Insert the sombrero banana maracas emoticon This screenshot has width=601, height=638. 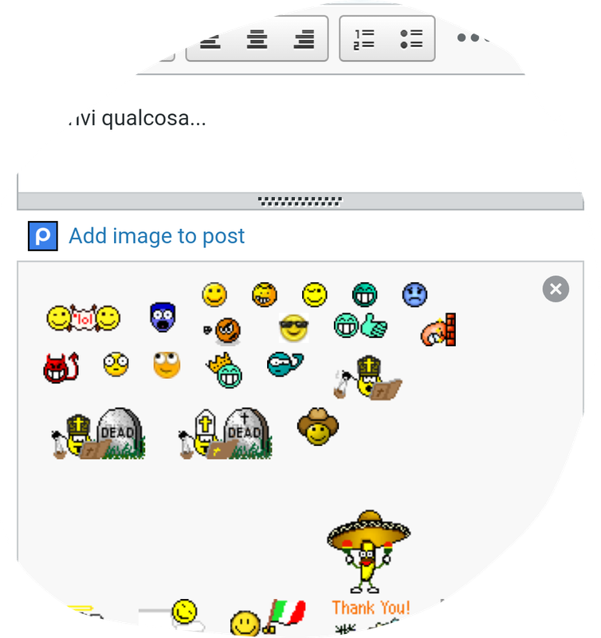[x=368, y=552]
